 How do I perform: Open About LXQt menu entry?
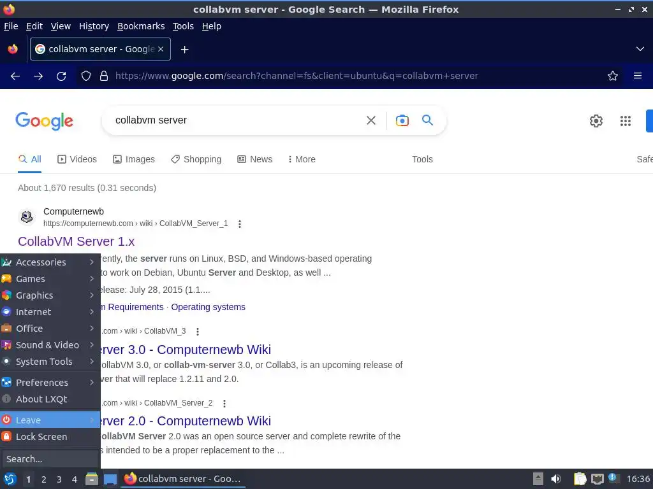click(50, 400)
